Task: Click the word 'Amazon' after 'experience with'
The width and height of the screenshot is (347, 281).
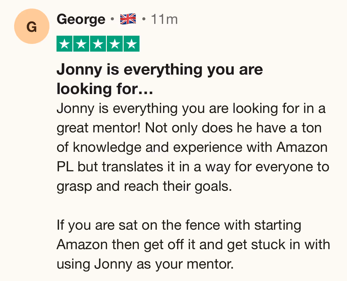Action: coord(302,147)
